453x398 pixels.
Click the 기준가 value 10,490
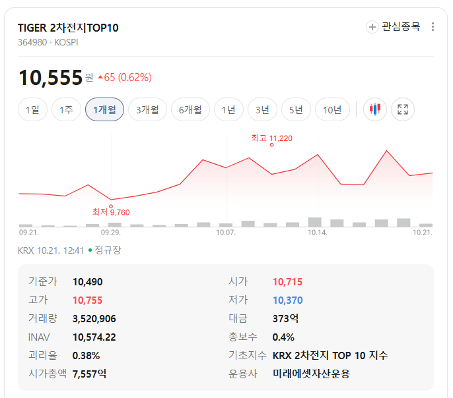coord(88,282)
